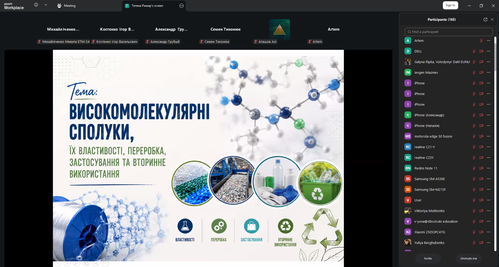Open more options on the shared screen tab
The height and width of the screenshot is (267, 499).
click(x=182, y=6)
